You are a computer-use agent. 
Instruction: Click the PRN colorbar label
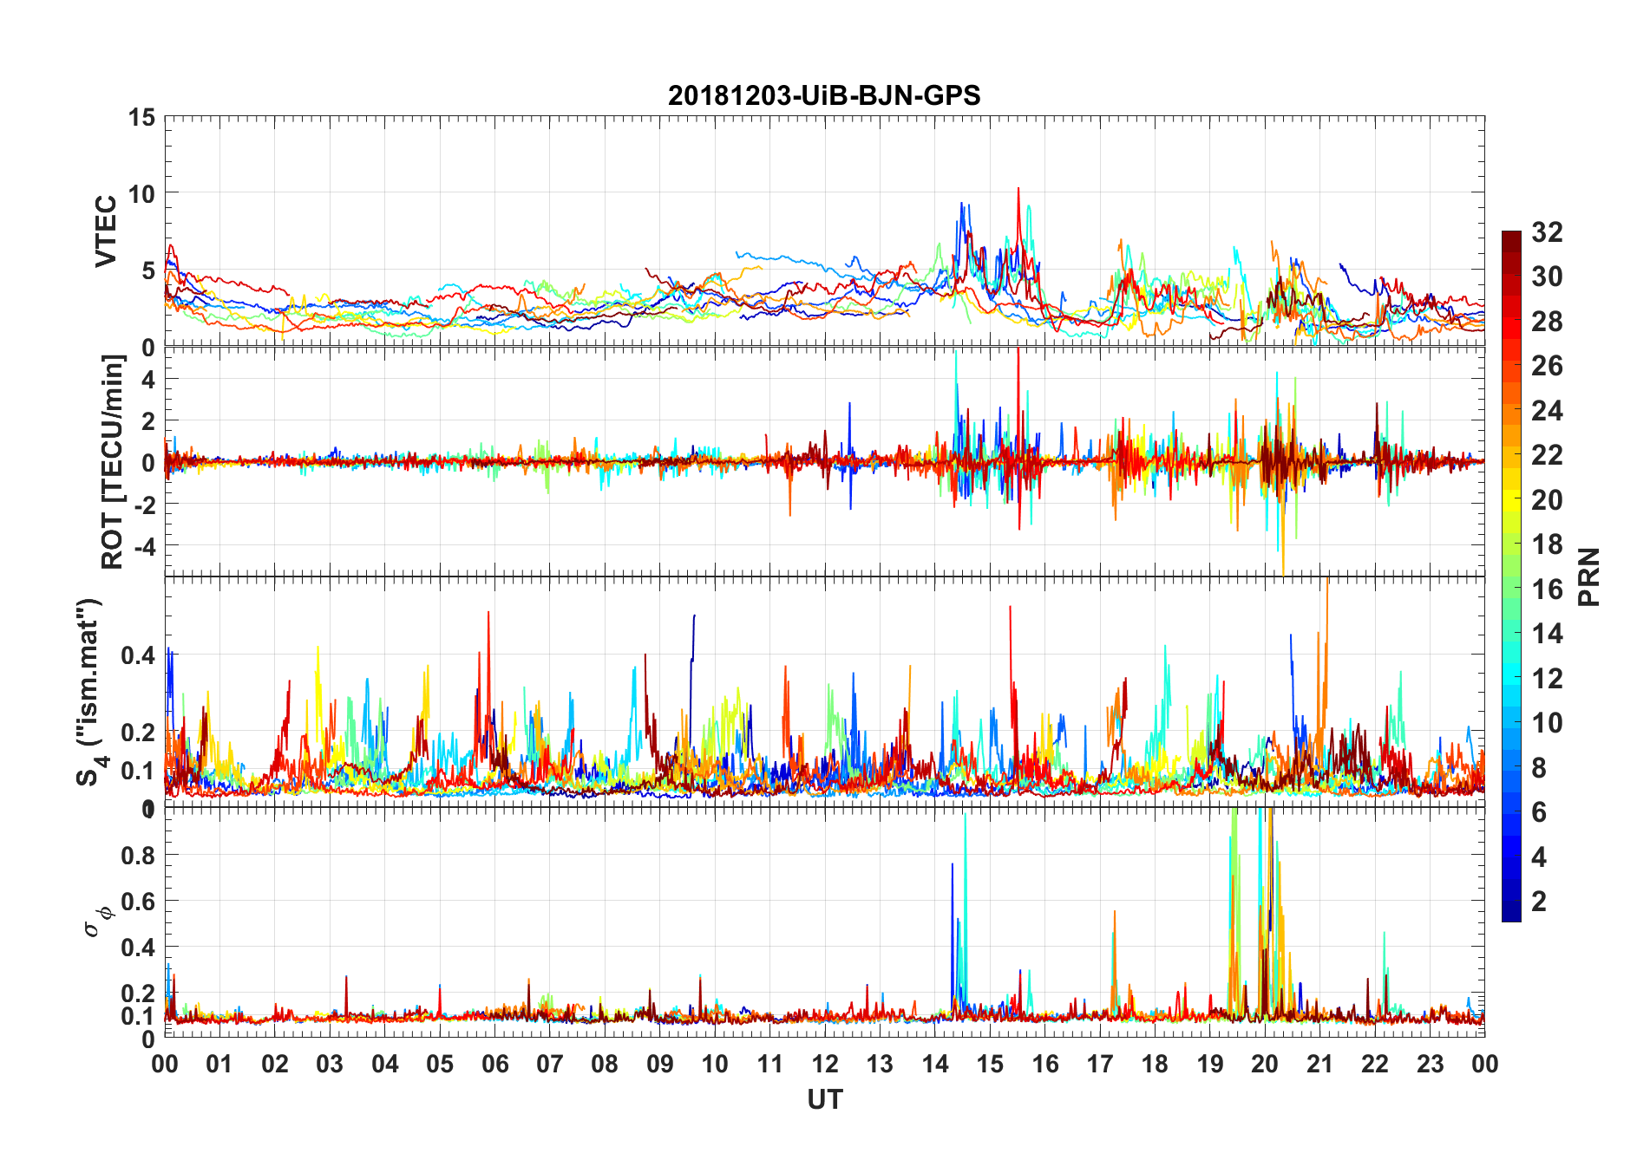1588,576
